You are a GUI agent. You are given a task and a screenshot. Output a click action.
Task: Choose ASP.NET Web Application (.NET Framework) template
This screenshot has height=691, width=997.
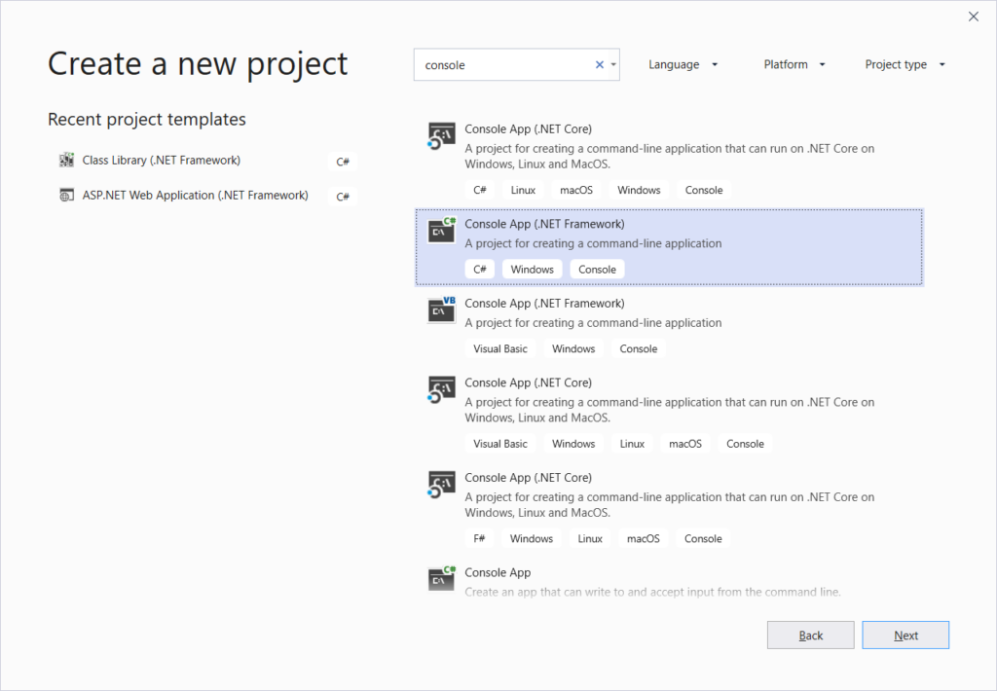(x=195, y=195)
